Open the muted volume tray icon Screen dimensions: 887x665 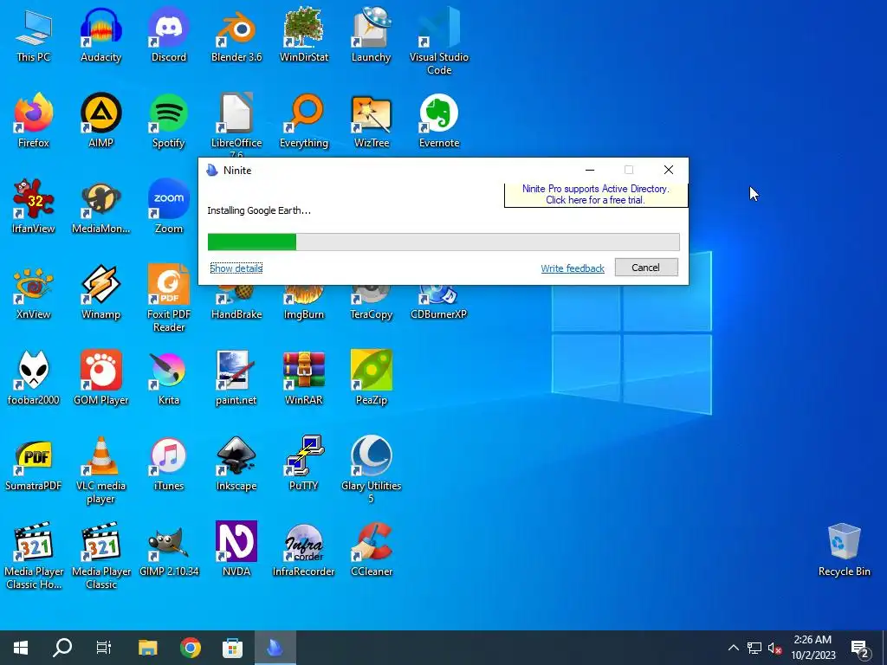click(774, 648)
